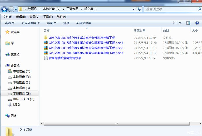202x136 pixels.
Task: Select the 安卓冬季凯立德安装方法 text file icon
Action: (46, 58)
